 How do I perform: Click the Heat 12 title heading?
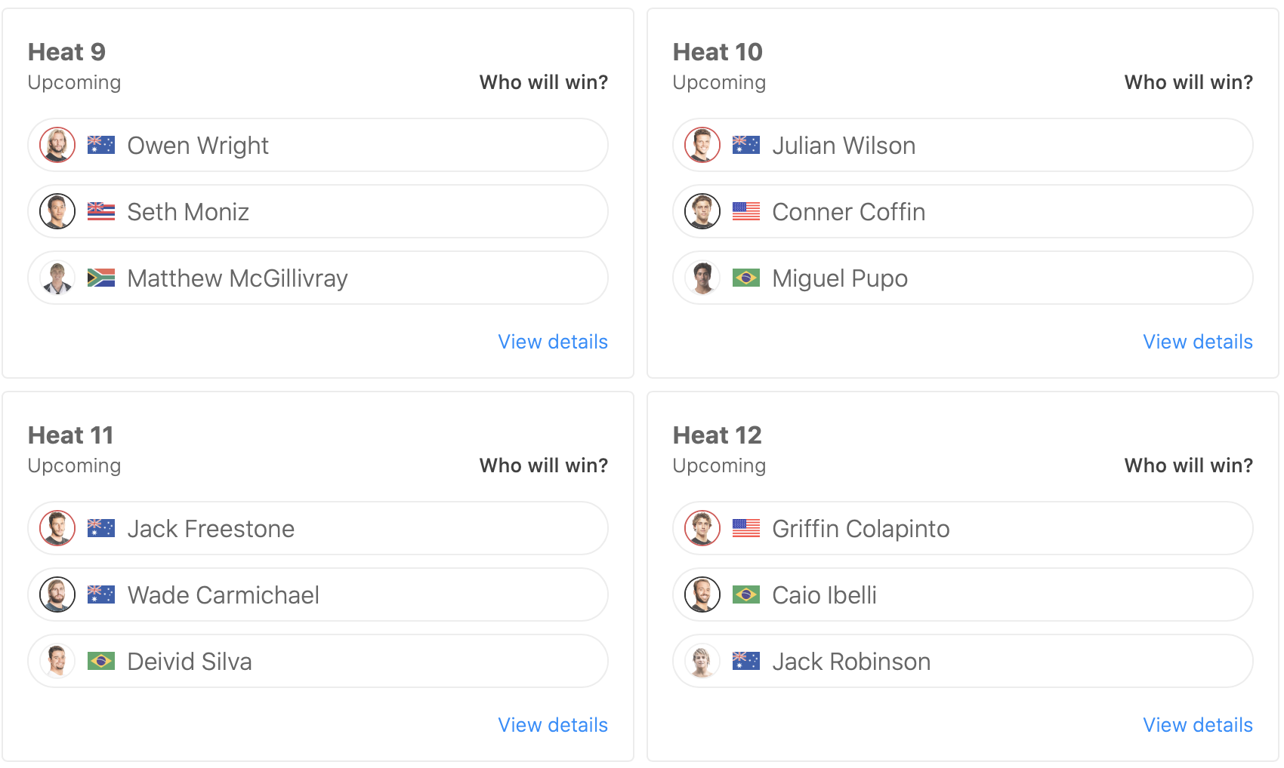coord(717,435)
